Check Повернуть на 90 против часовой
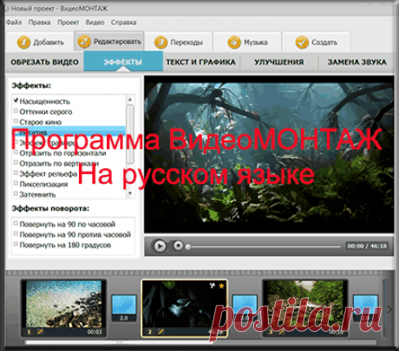 (16, 234)
